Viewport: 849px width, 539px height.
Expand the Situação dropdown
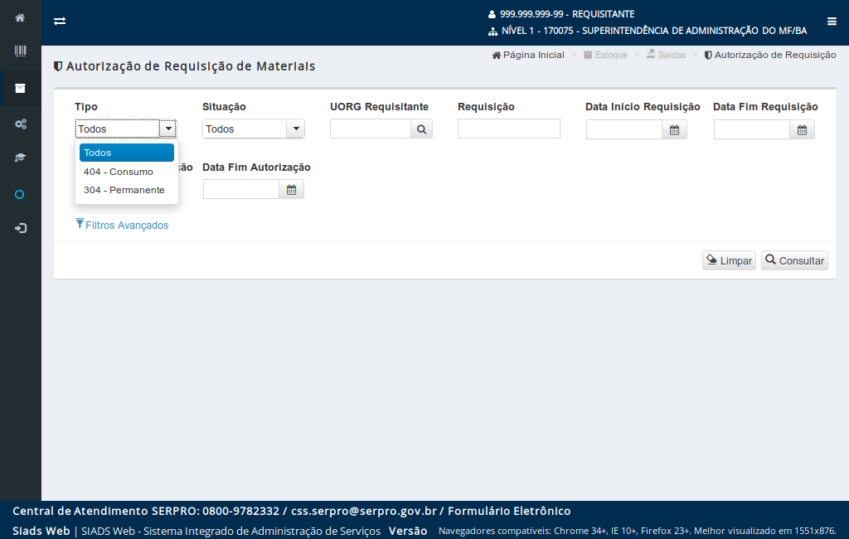point(296,129)
